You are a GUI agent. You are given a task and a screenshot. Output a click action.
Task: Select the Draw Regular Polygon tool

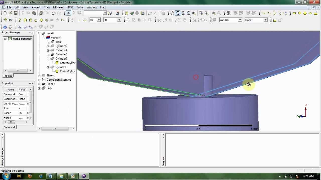click(305, 13)
